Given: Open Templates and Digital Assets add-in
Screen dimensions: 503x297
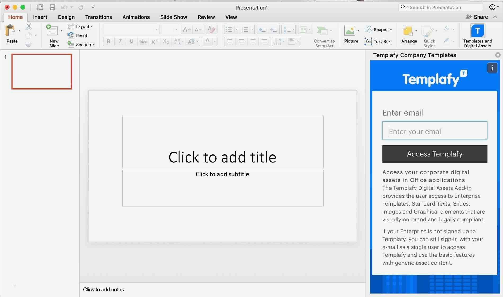Looking at the screenshot, I should [x=477, y=31].
